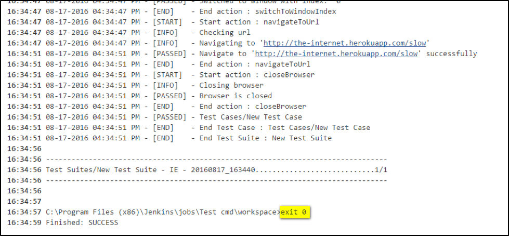Viewport: 509px width, 236px height.
Task: Click the 'End action : switchToWindowIndex' log entry
Action: (267, 11)
